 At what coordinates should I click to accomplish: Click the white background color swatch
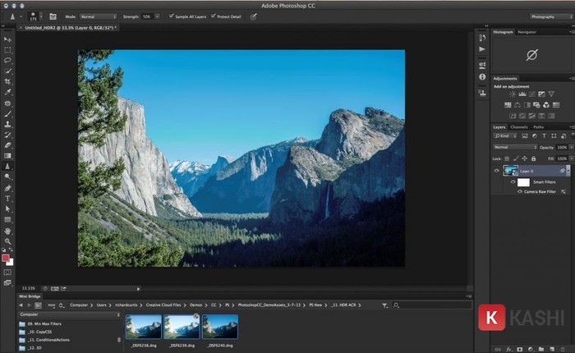coord(11,263)
